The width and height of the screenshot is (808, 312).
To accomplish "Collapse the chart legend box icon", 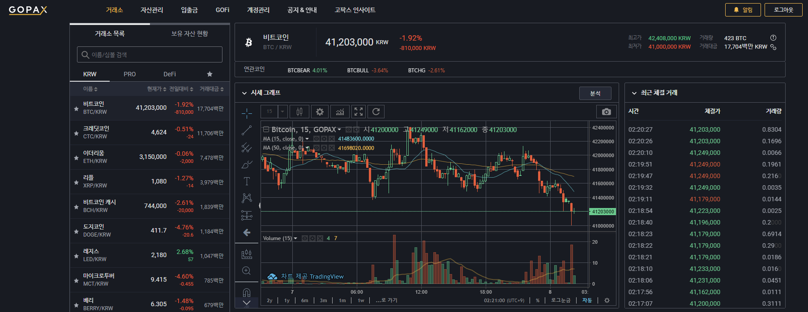I will [266, 129].
